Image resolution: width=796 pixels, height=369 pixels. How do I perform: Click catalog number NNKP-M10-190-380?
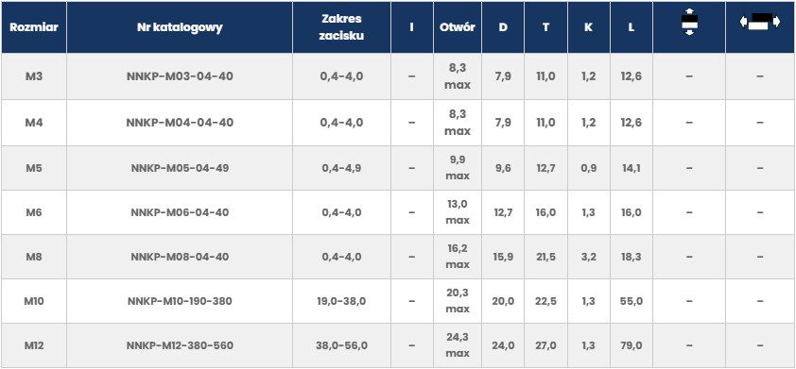pyautogui.click(x=180, y=301)
